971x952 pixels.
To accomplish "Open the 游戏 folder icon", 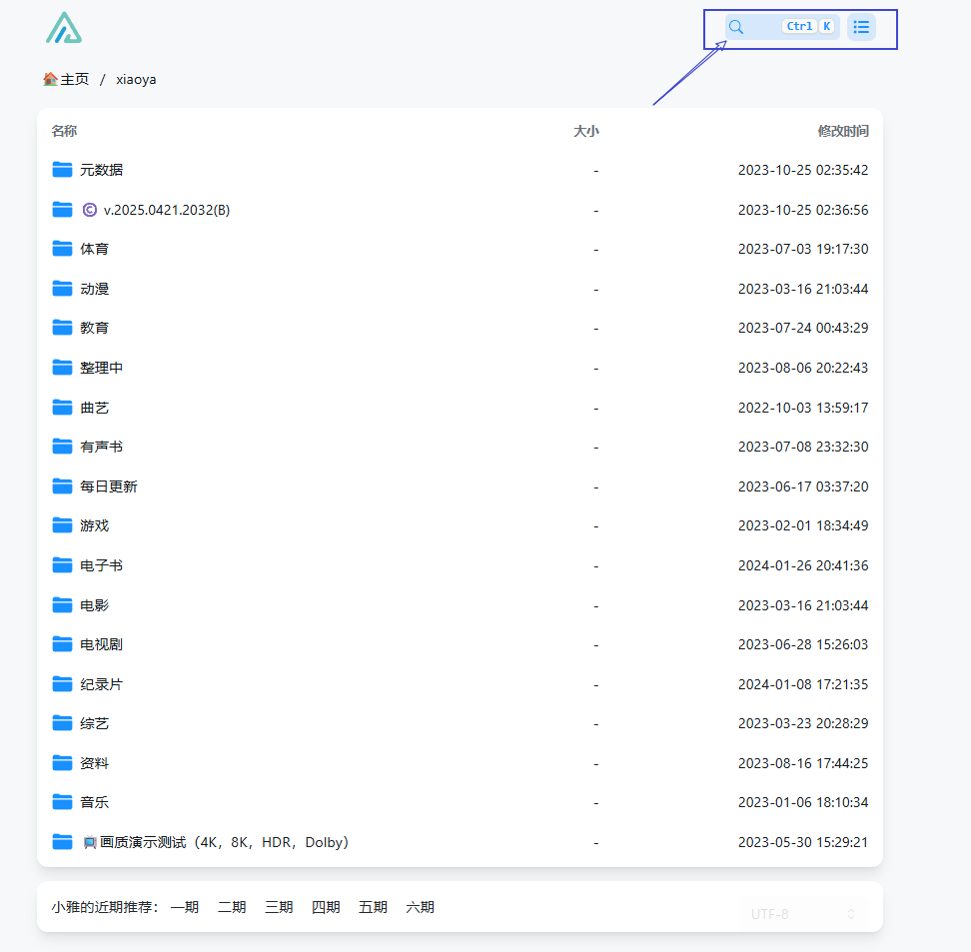I will (x=62, y=525).
